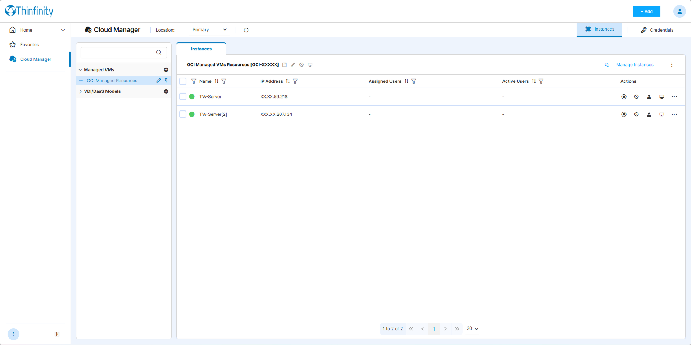This screenshot has width=691, height=345.
Task: Click the pencil edit icon in resources header
Action: (x=293, y=65)
